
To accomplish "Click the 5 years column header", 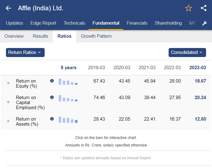I will pyautogui.click(x=69, y=68).
